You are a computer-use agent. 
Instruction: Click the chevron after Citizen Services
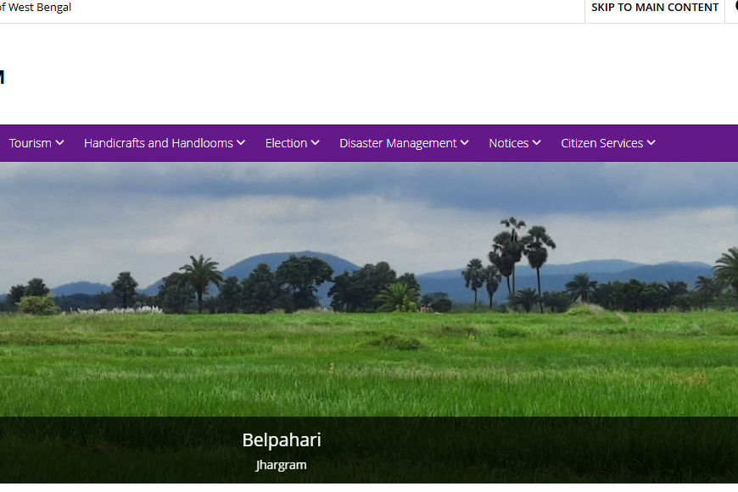[651, 143]
